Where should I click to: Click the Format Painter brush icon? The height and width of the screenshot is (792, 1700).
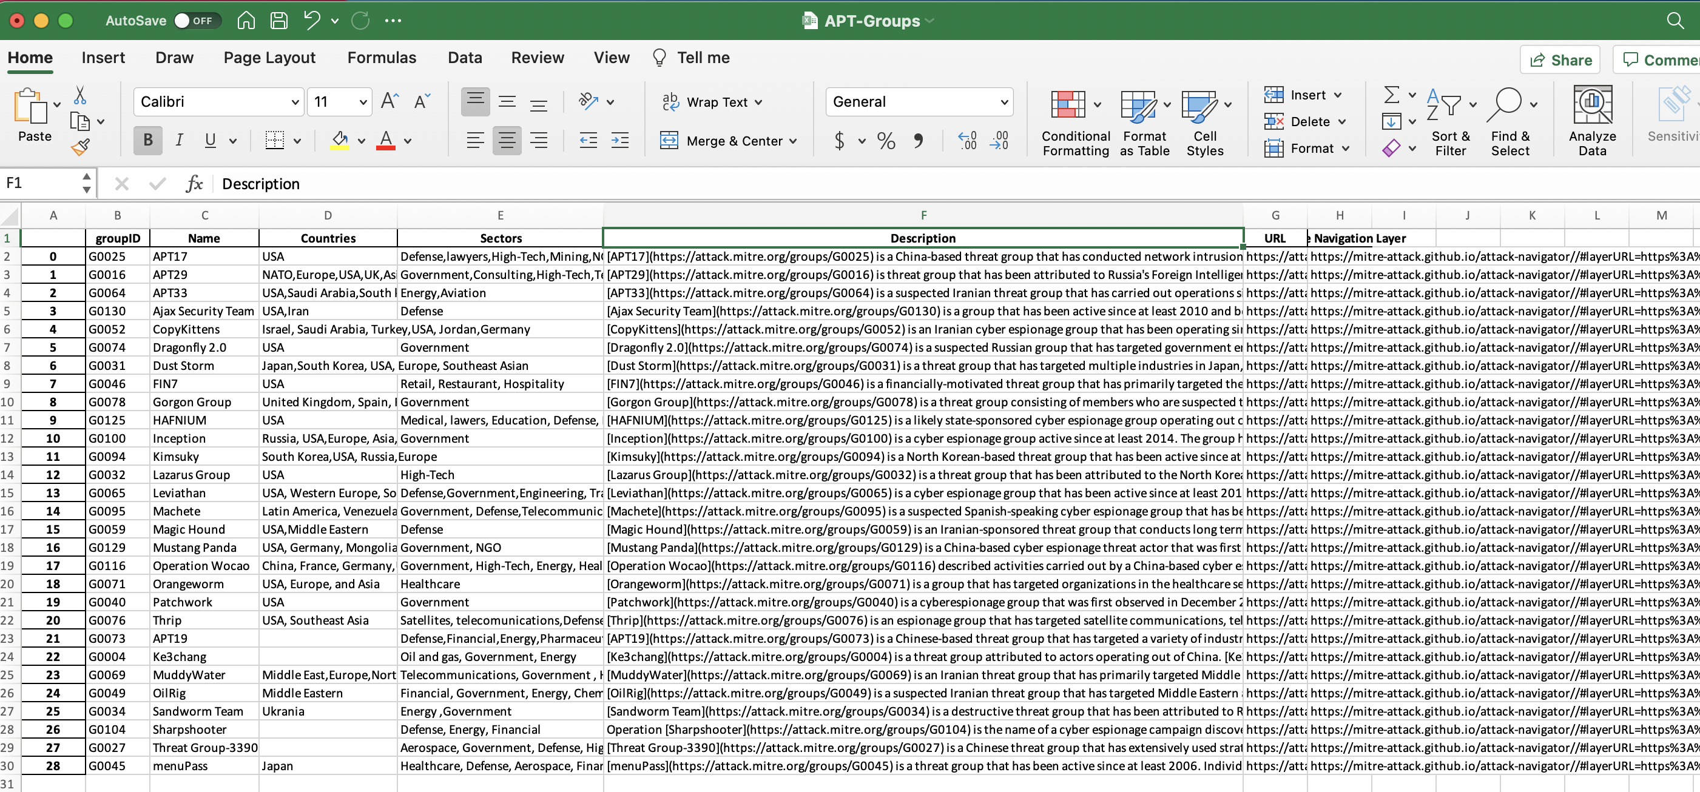81,147
